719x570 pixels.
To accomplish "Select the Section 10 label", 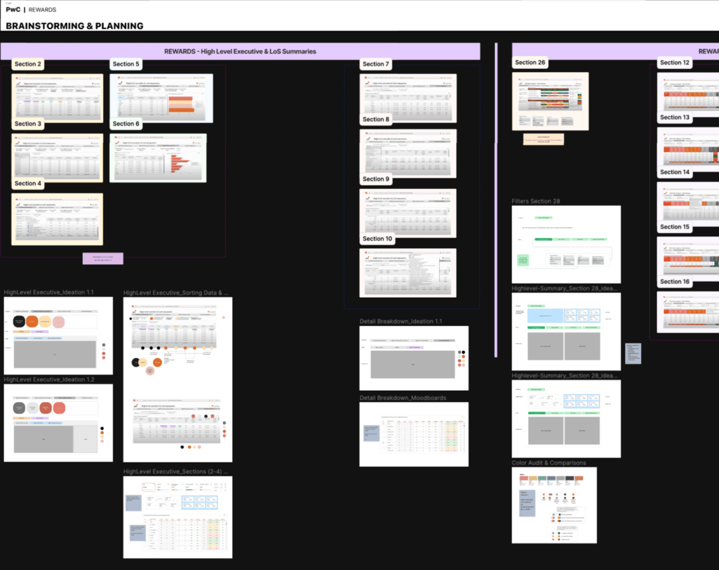I will coord(377,239).
